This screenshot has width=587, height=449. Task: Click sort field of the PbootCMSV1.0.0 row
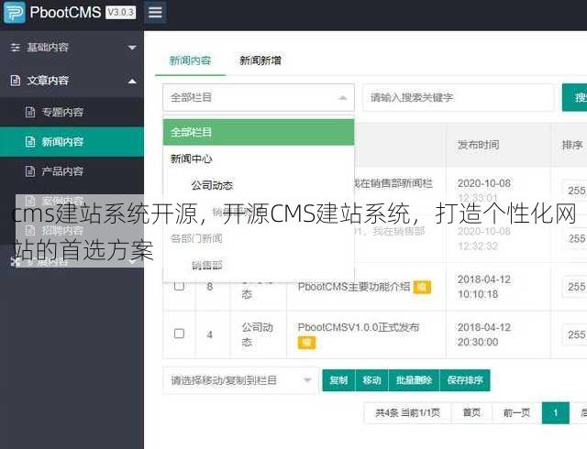(575, 334)
